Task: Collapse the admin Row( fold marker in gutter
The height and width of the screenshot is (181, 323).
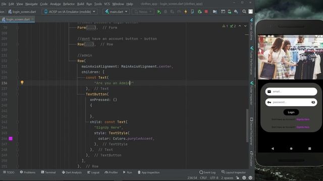Action: (18, 61)
